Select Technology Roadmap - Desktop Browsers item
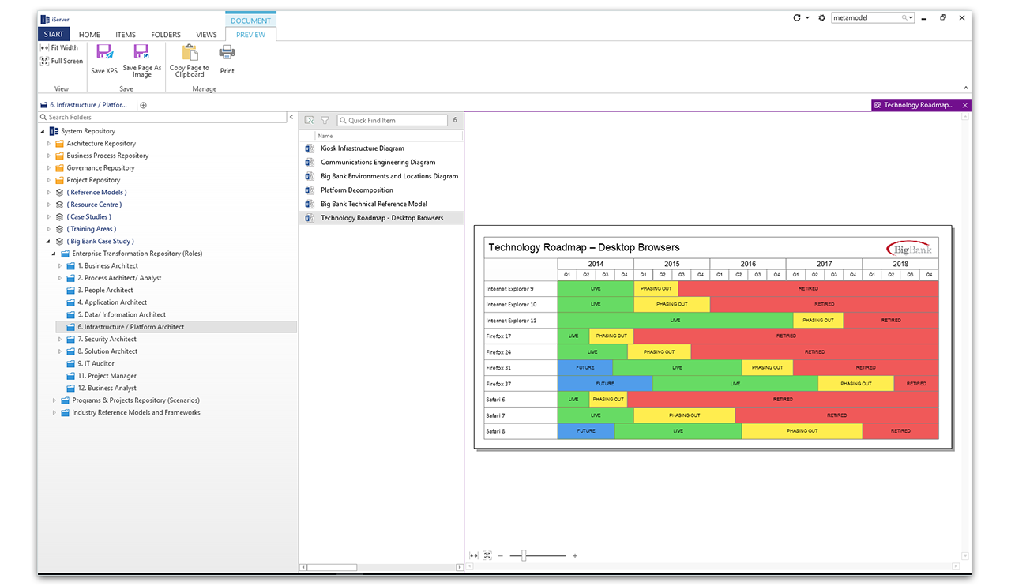The width and height of the screenshot is (1011, 586). coord(382,218)
